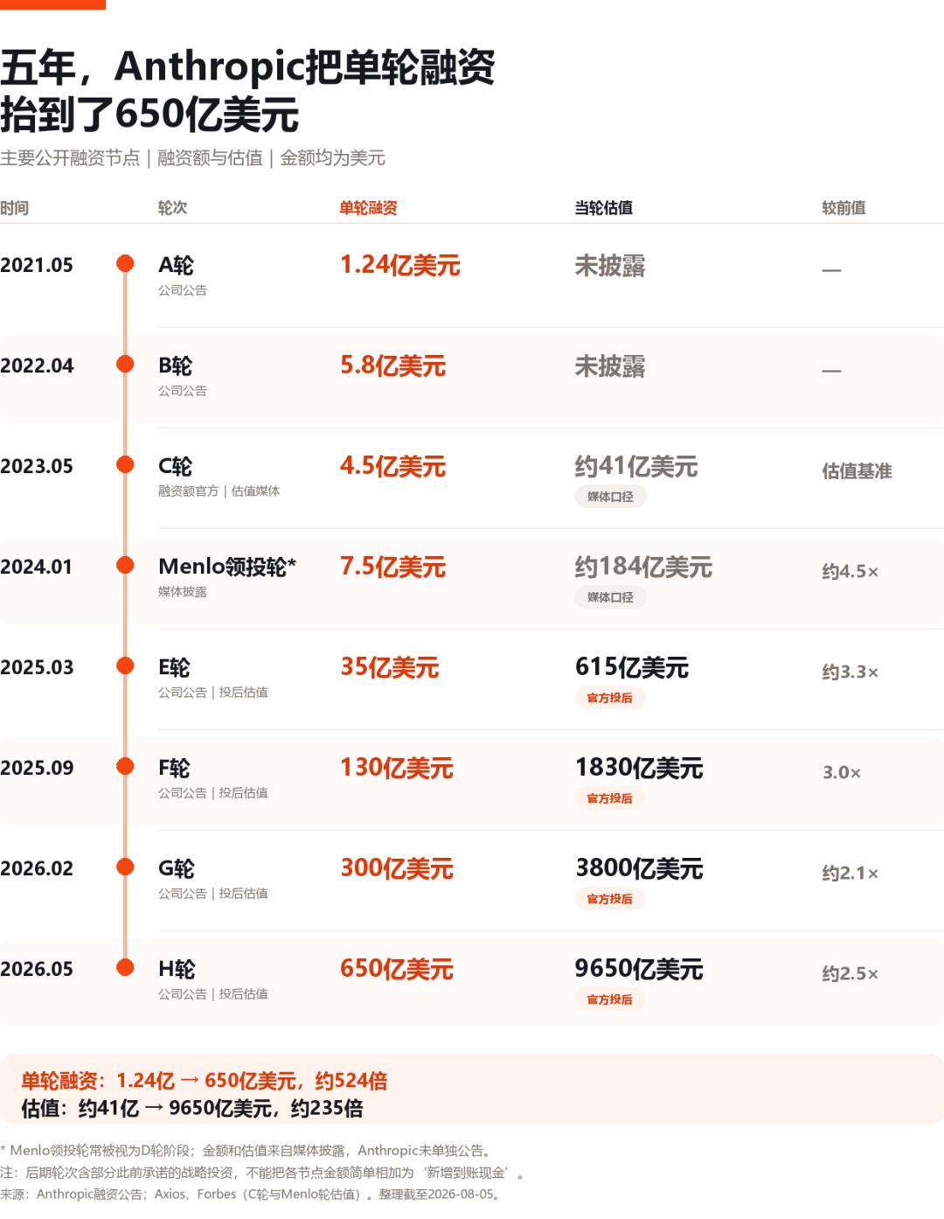The height and width of the screenshot is (1219, 944).
Task: Click 未披露 in the B轮 row
Action: point(610,366)
